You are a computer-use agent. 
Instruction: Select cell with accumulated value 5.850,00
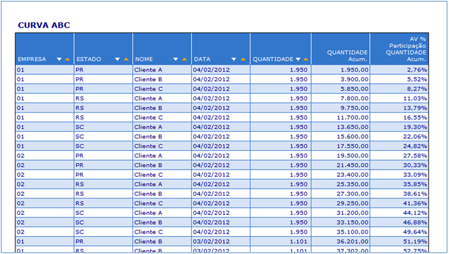point(340,89)
